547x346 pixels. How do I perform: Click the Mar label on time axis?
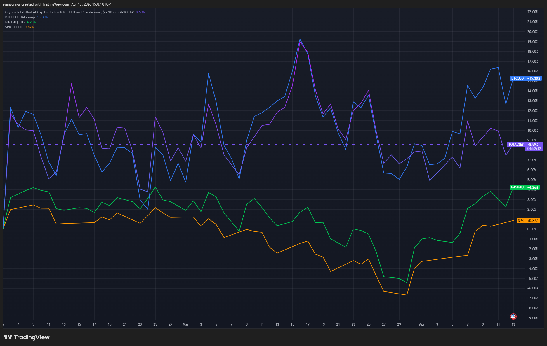186,324
